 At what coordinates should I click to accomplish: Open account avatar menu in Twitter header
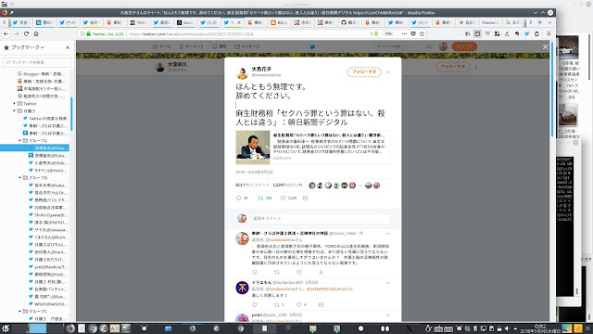coord(443,46)
